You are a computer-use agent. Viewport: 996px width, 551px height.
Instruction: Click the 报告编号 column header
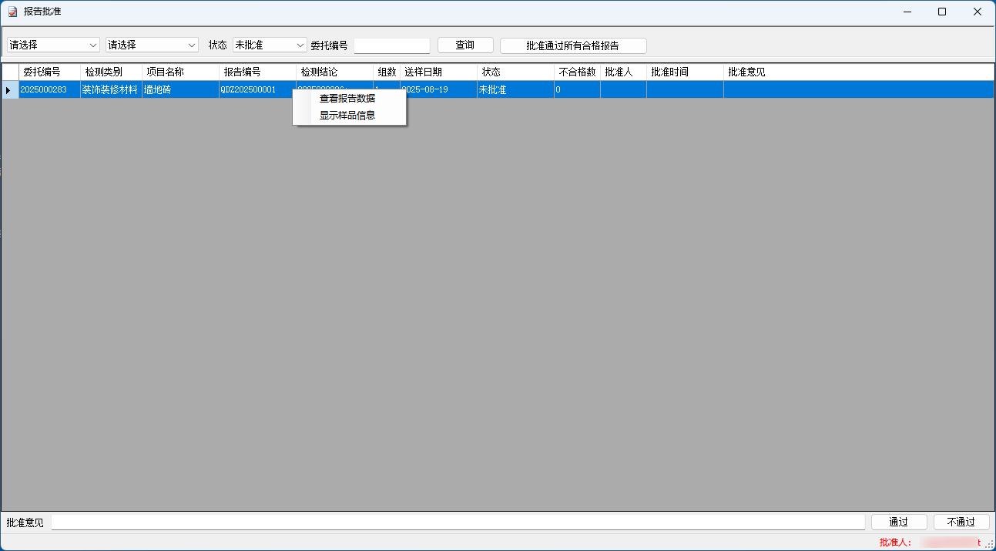257,72
